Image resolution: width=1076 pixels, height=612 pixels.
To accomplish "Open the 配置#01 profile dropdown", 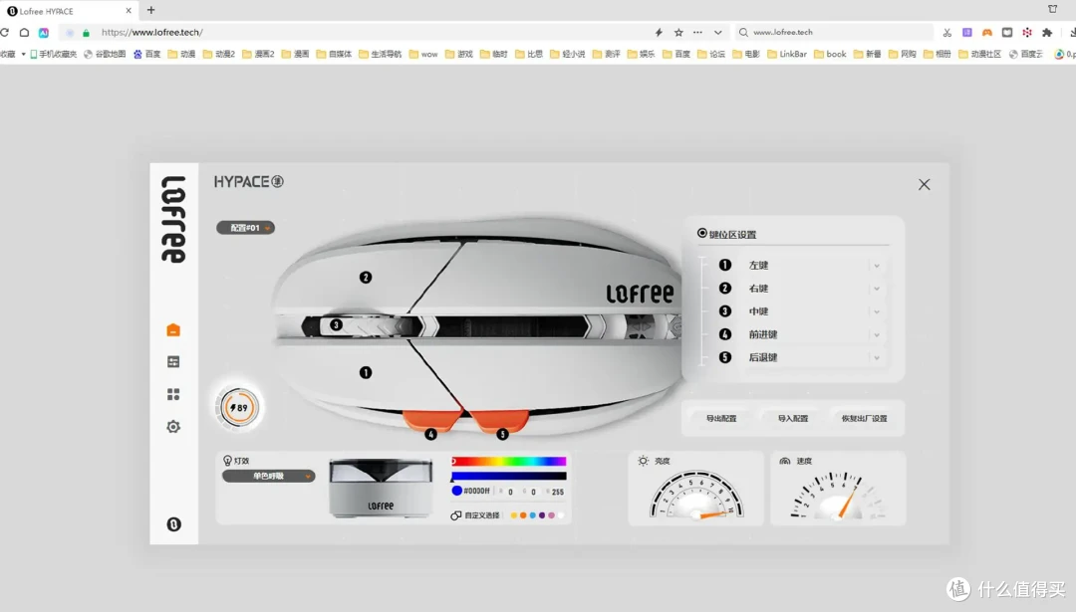I will [246, 228].
